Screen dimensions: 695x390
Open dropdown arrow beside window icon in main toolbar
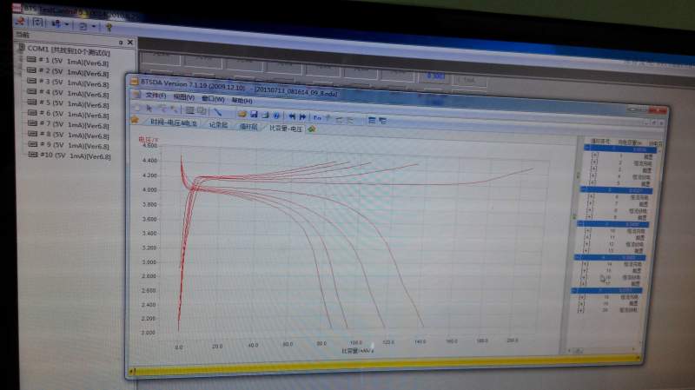click(x=94, y=26)
